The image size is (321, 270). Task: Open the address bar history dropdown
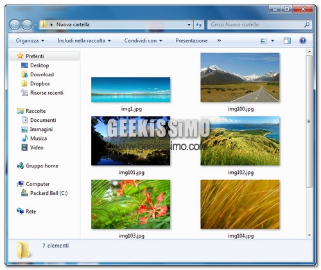pyautogui.click(x=189, y=24)
